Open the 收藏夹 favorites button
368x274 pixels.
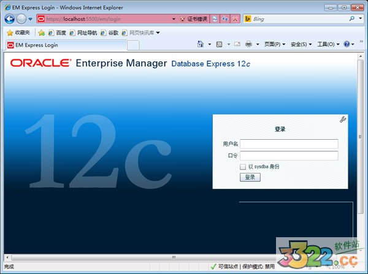click(18, 32)
